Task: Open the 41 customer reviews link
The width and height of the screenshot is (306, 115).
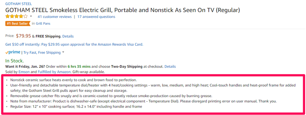Action: pyautogui.click(x=55, y=17)
